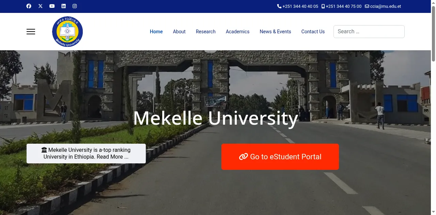Click the Go to eStudent Portal button
This screenshot has height=215, width=436.
(x=280, y=157)
